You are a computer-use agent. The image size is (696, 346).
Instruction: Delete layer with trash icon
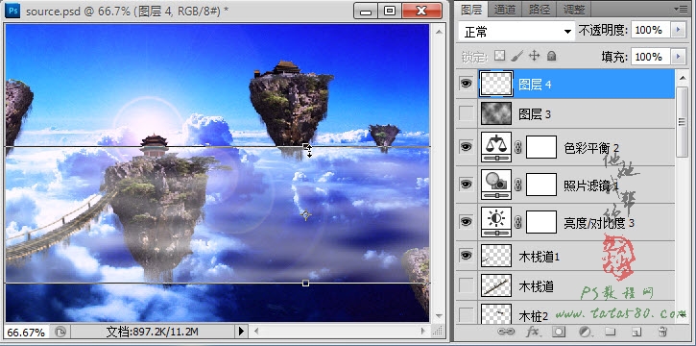[662, 332]
